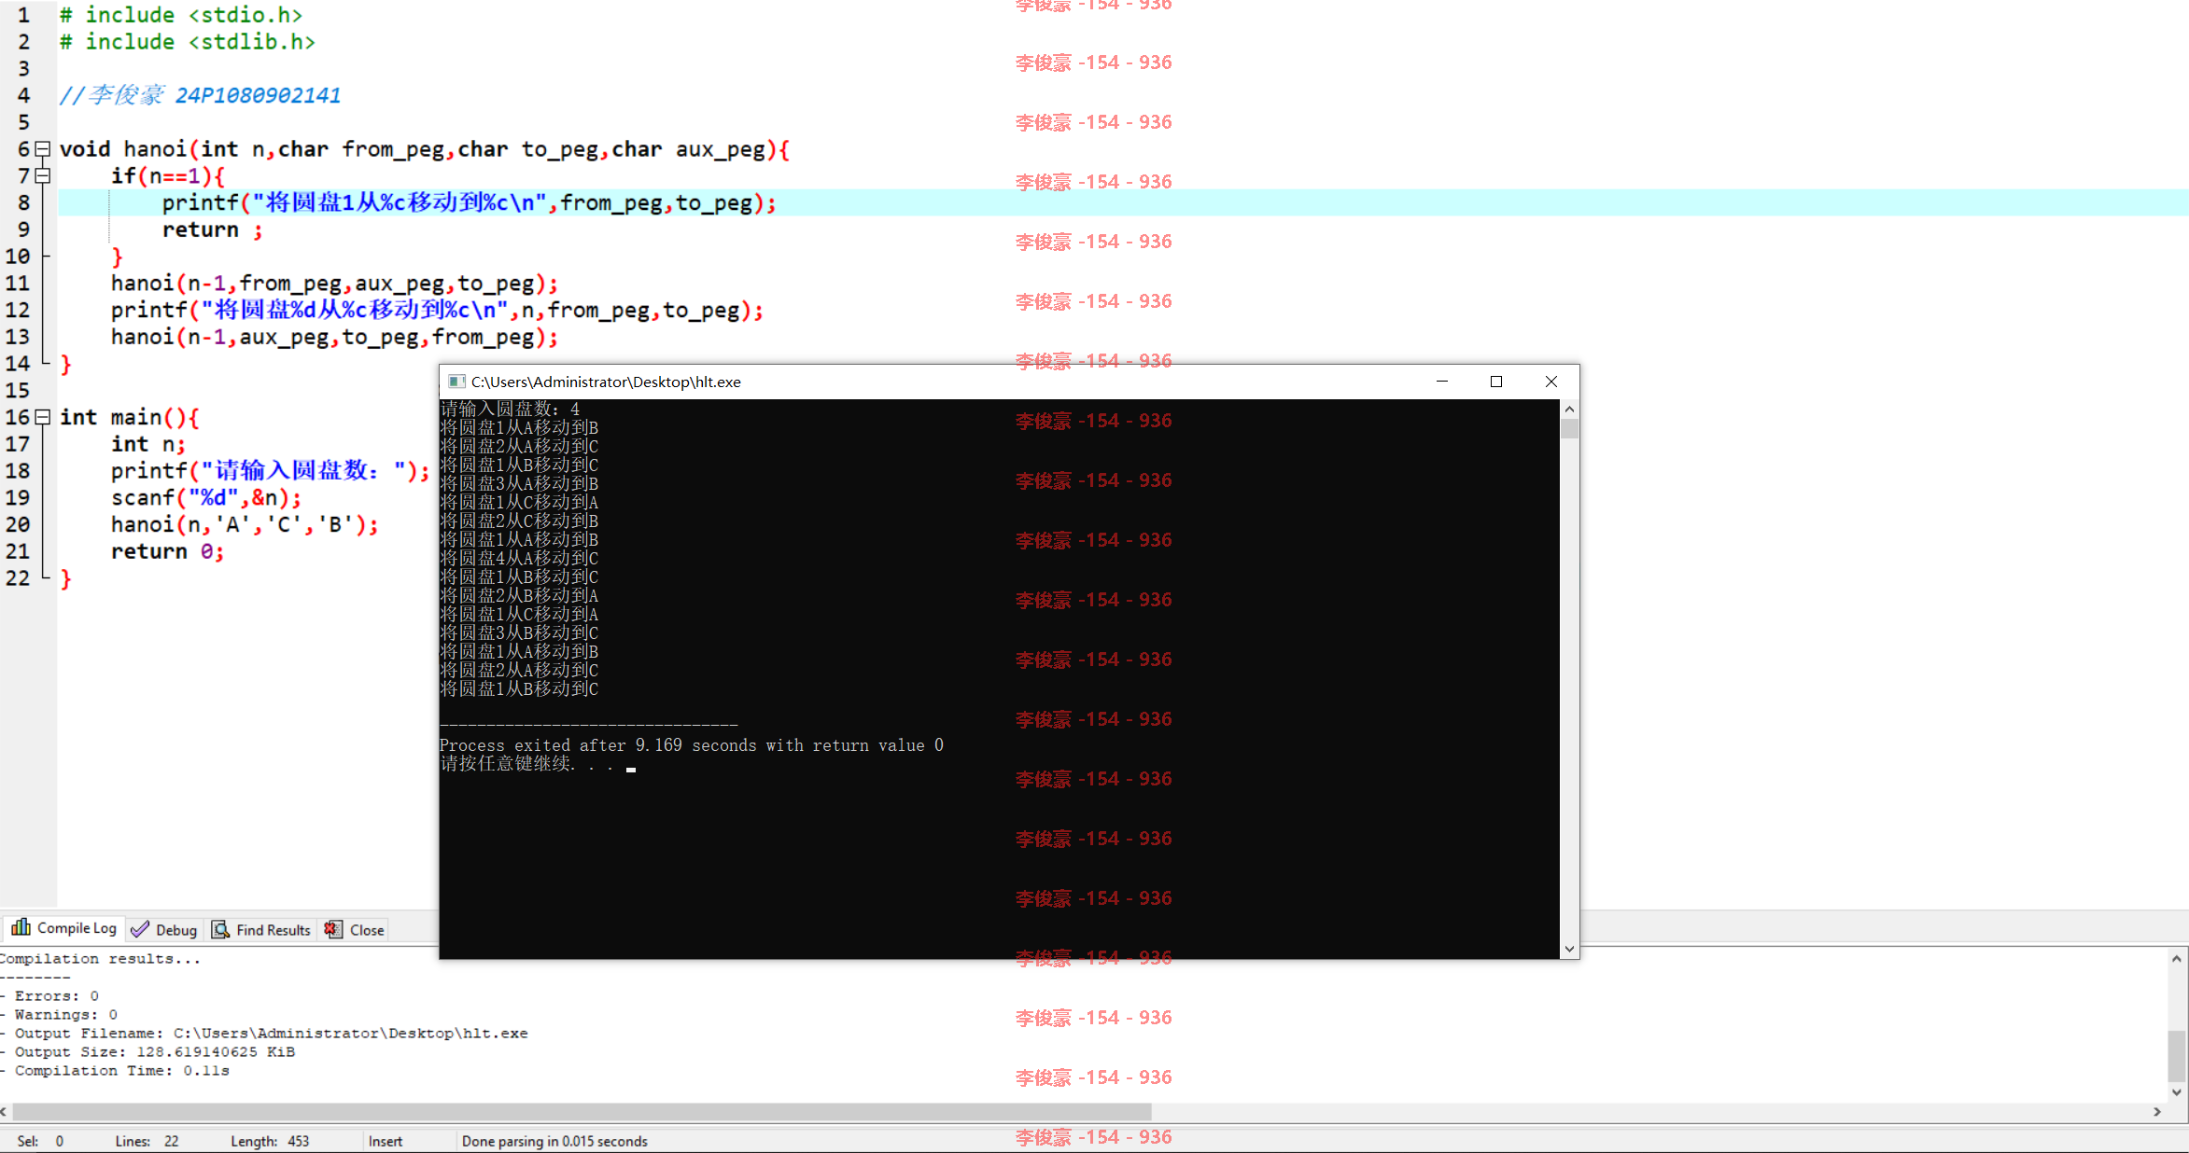Maximize the hlt.exe console window

pyautogui.click(x=1496, y=382)
